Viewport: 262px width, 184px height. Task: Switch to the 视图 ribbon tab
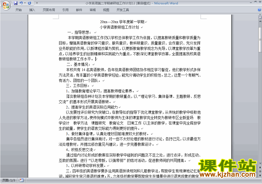tap(106, 10)
